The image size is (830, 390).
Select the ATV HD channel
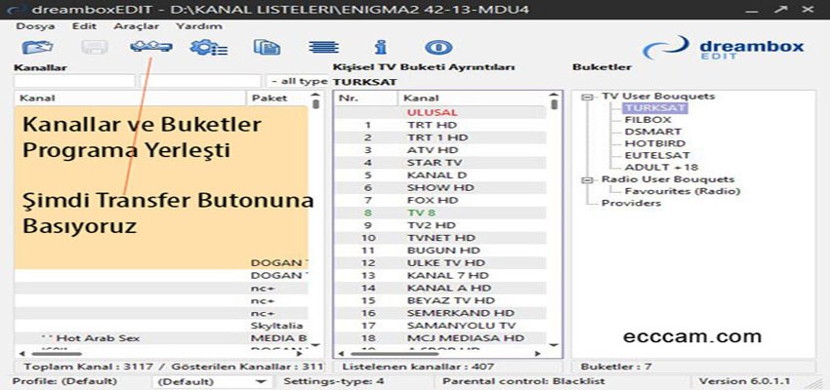pos(439,150)
